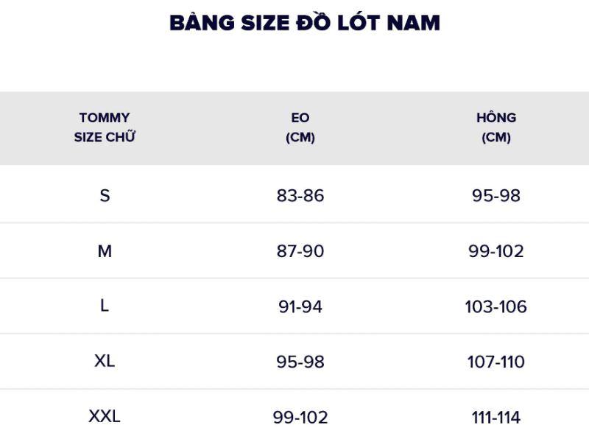Click waist value 83-86

click(x=300, y=196)
